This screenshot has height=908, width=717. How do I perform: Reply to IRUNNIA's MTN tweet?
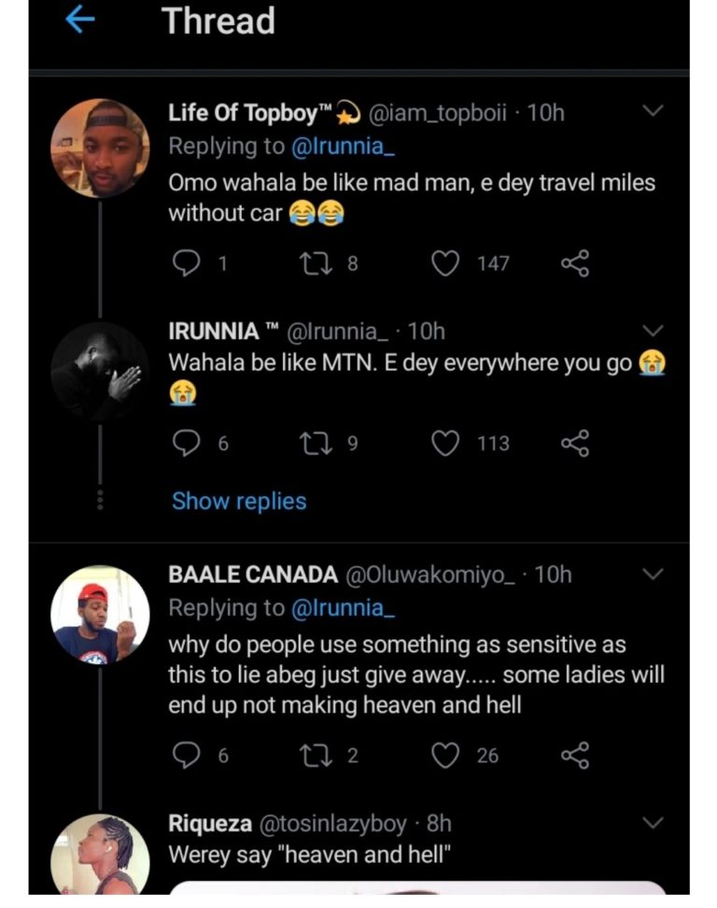coord(188,443)
